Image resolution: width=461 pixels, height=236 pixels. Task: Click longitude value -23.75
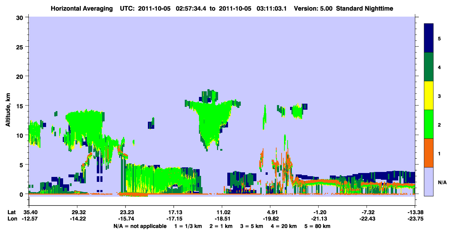click(415, 219)
